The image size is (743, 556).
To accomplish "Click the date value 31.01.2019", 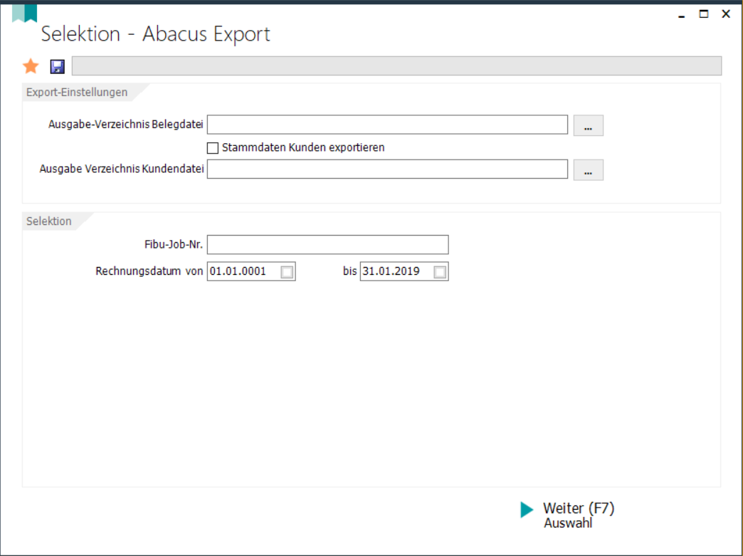I will pyautogui.click(x=391, y=271).
